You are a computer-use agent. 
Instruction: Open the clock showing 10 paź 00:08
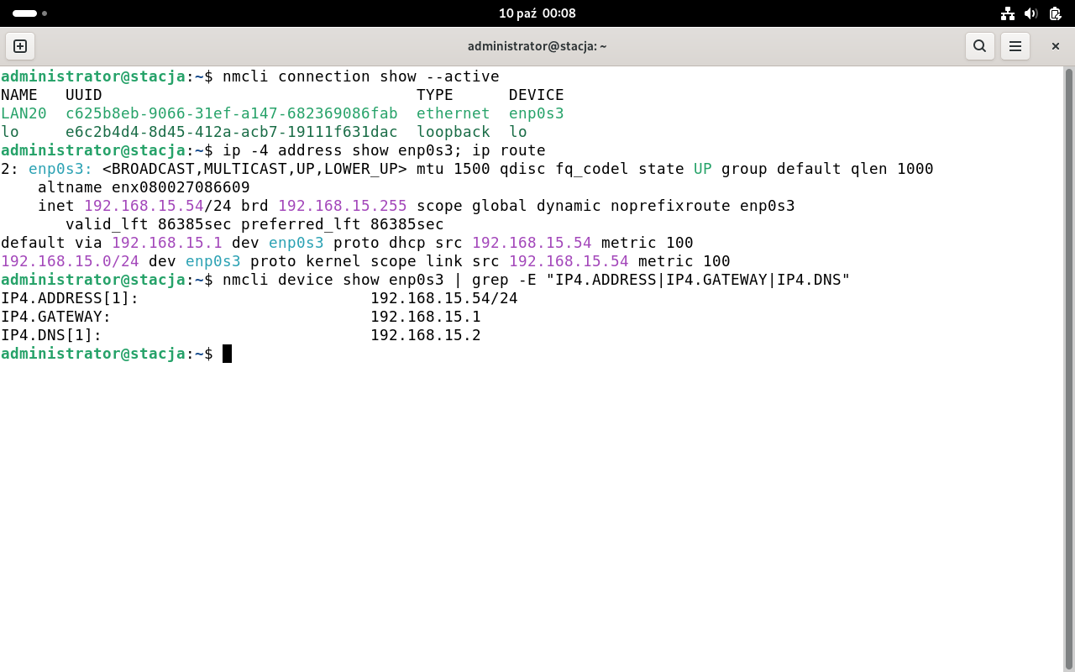[x=537, y=13]
